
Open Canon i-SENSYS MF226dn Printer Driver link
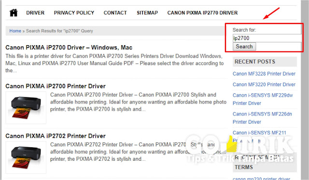coord(262,118)
